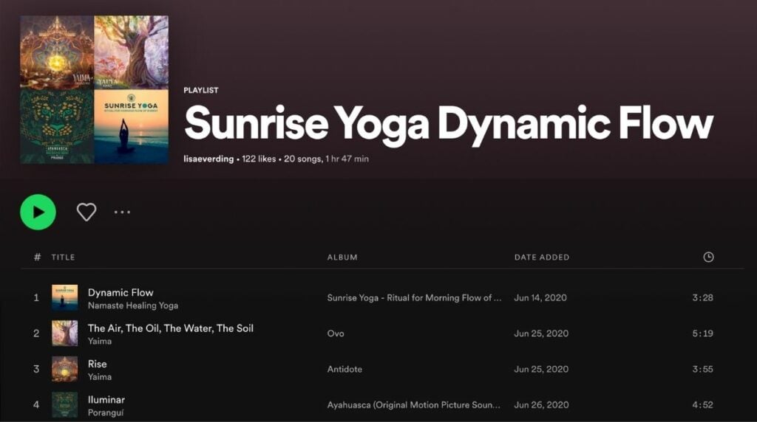Click track number 1
Viewport: 757px width, 422px height.
point(36,298)
